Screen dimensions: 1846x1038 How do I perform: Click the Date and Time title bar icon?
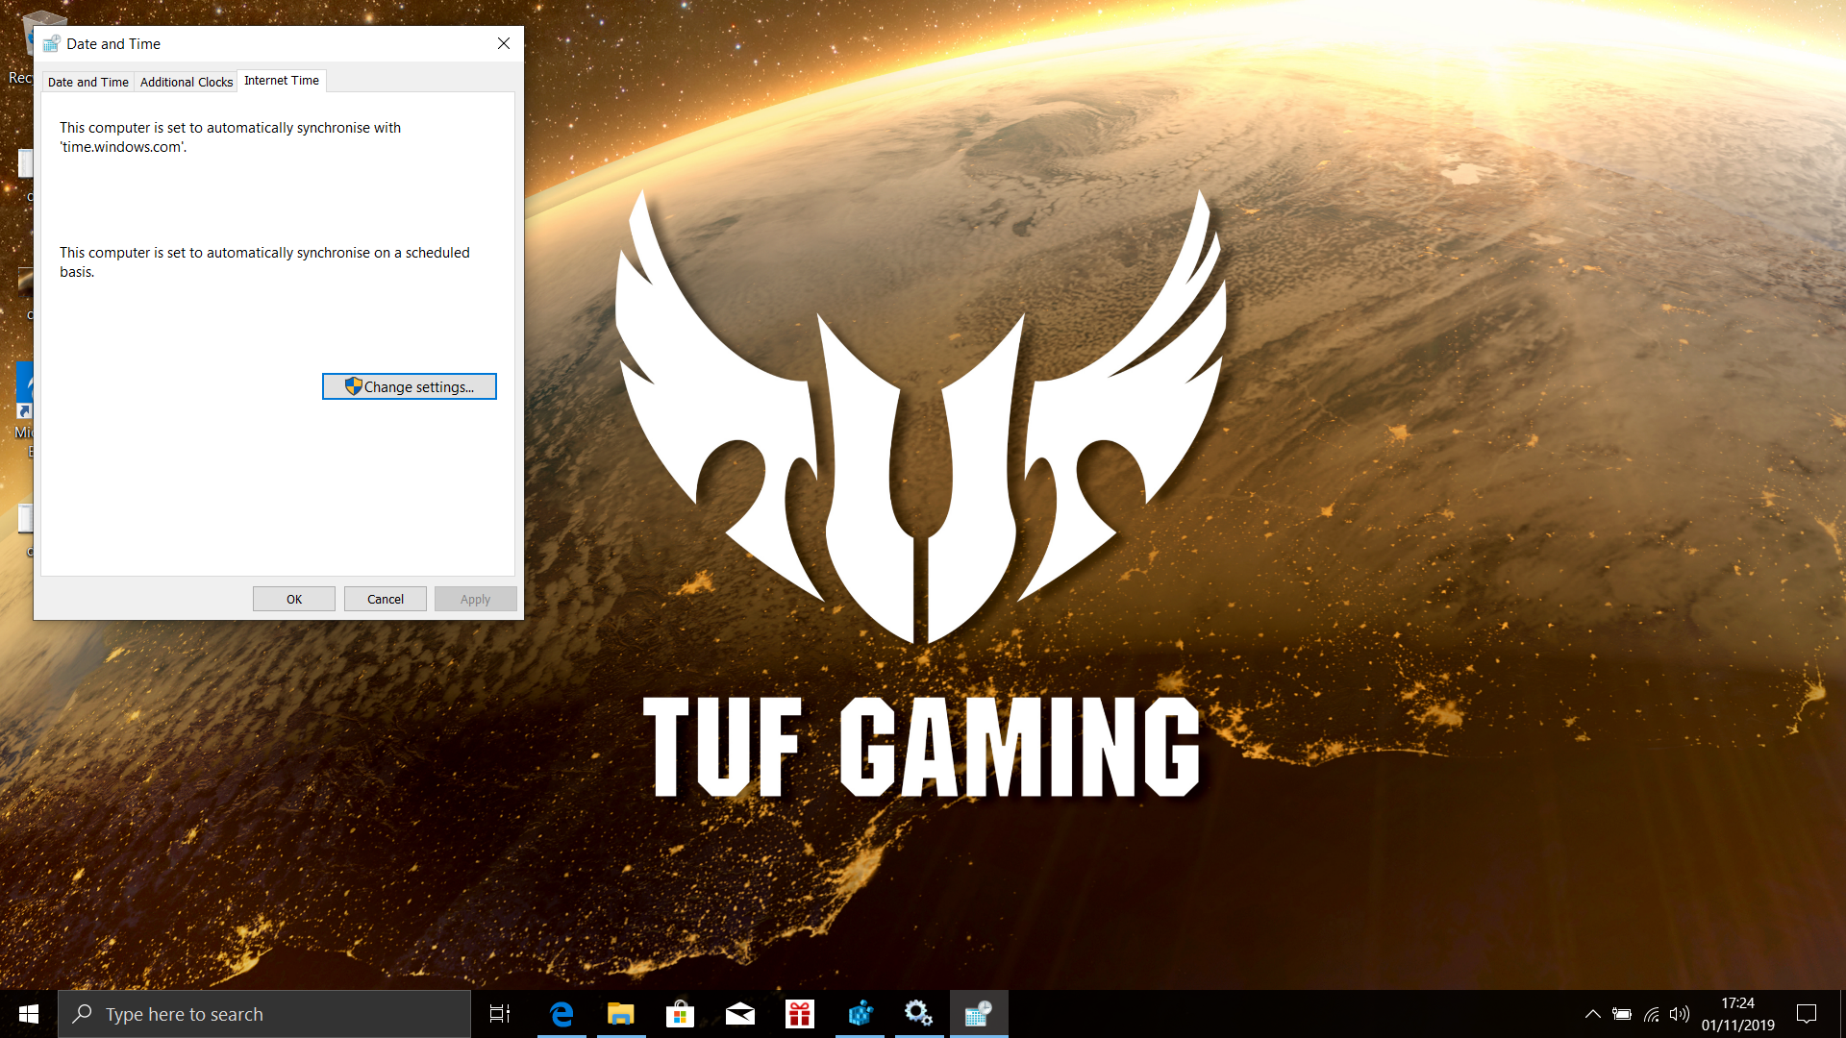click(52, 44)
